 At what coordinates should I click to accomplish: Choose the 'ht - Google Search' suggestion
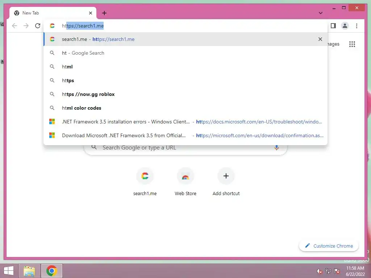click(x=185, y=53)
